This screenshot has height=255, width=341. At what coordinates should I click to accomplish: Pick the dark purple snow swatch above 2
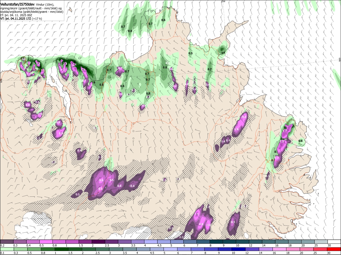tap(98, 241)
